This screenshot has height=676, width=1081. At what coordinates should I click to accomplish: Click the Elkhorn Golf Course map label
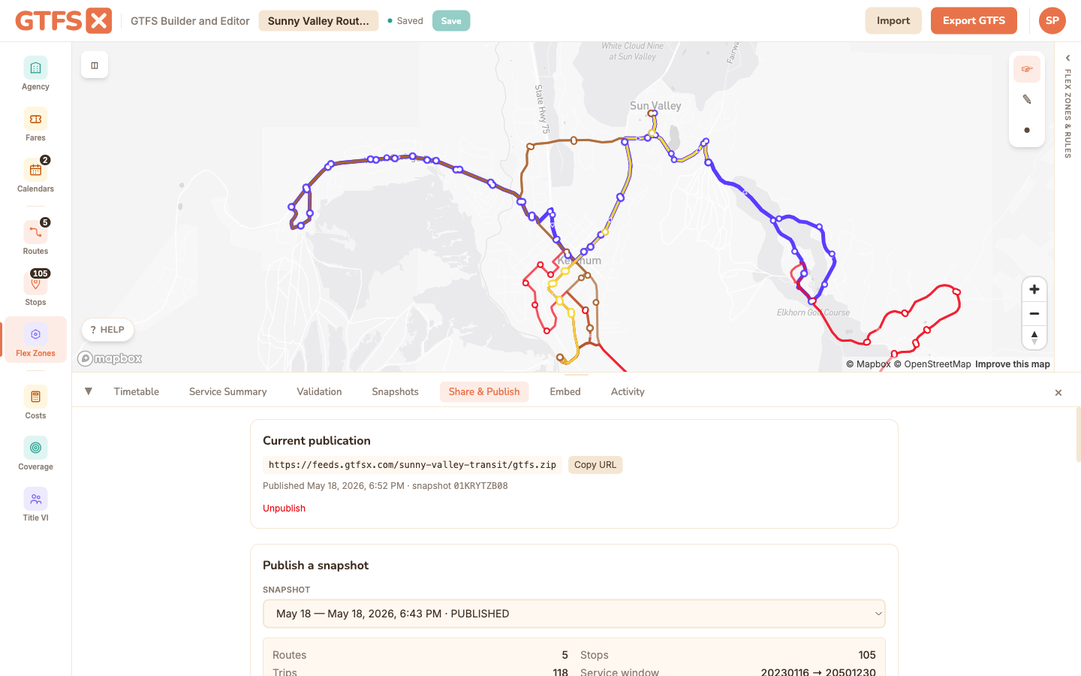(814, 312)
